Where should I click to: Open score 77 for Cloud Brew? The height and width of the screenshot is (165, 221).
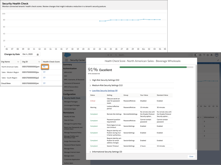point(44,83)
